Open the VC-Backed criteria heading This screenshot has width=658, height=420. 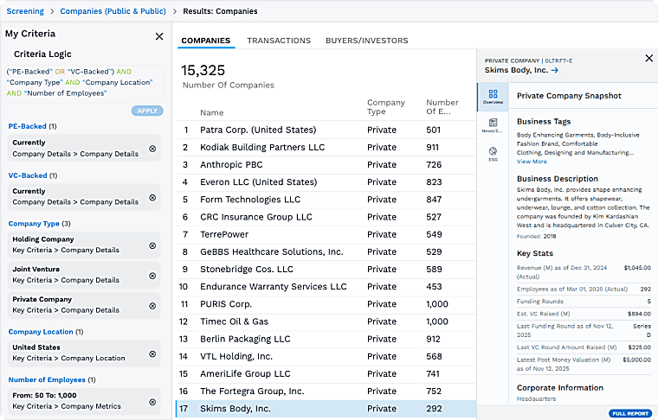click(28, 175)
